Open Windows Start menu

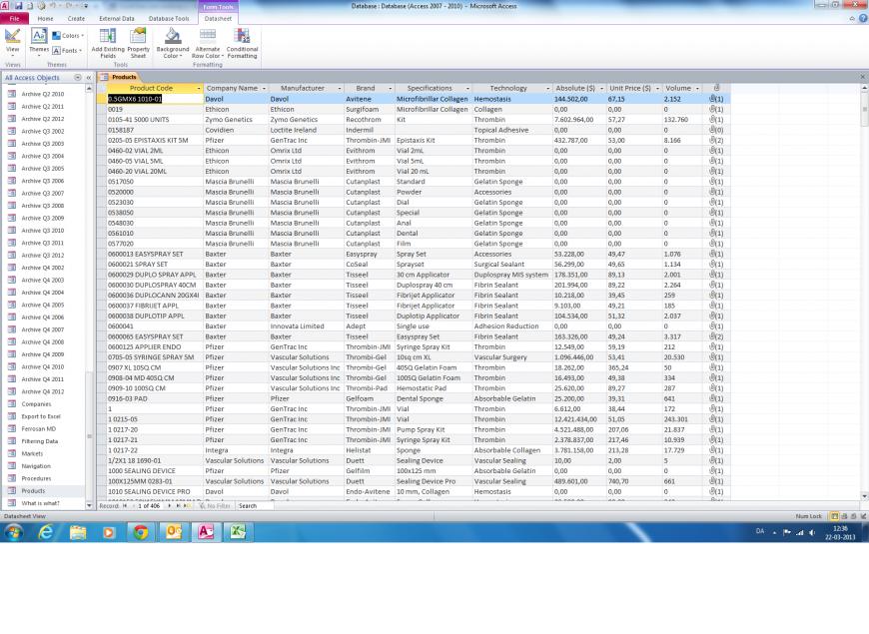13,533
